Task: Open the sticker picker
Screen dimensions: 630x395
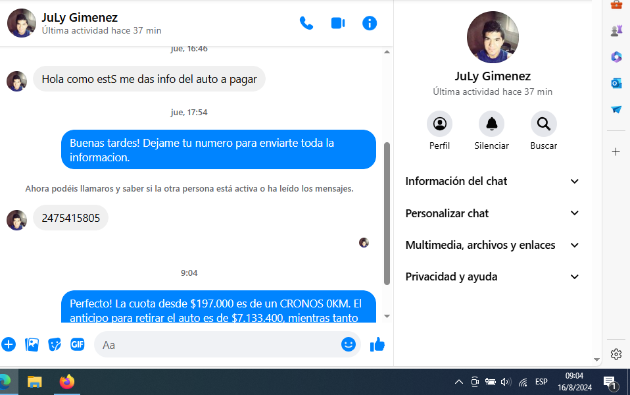Action: (55, 345)
